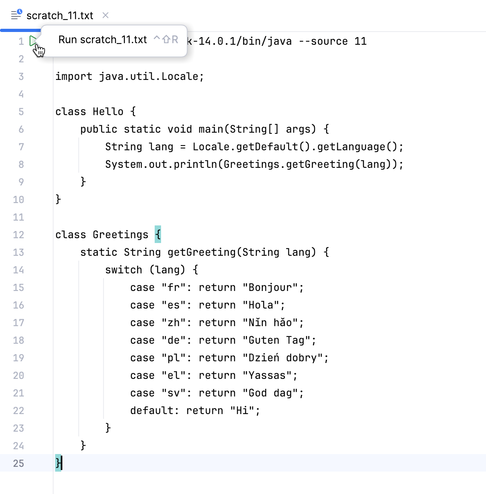Click the highlighted brace on line 12
The height and width of the screenshot is (494, 486).
point(158,235)
